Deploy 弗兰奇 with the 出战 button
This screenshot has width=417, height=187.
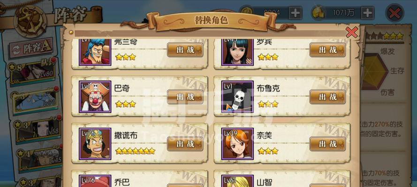[x=185, y=50]
